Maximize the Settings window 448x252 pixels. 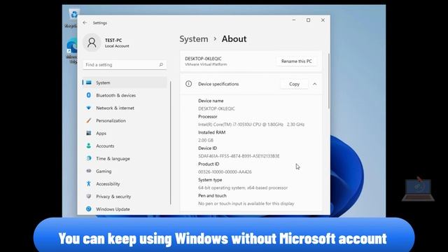pos(308,20)
